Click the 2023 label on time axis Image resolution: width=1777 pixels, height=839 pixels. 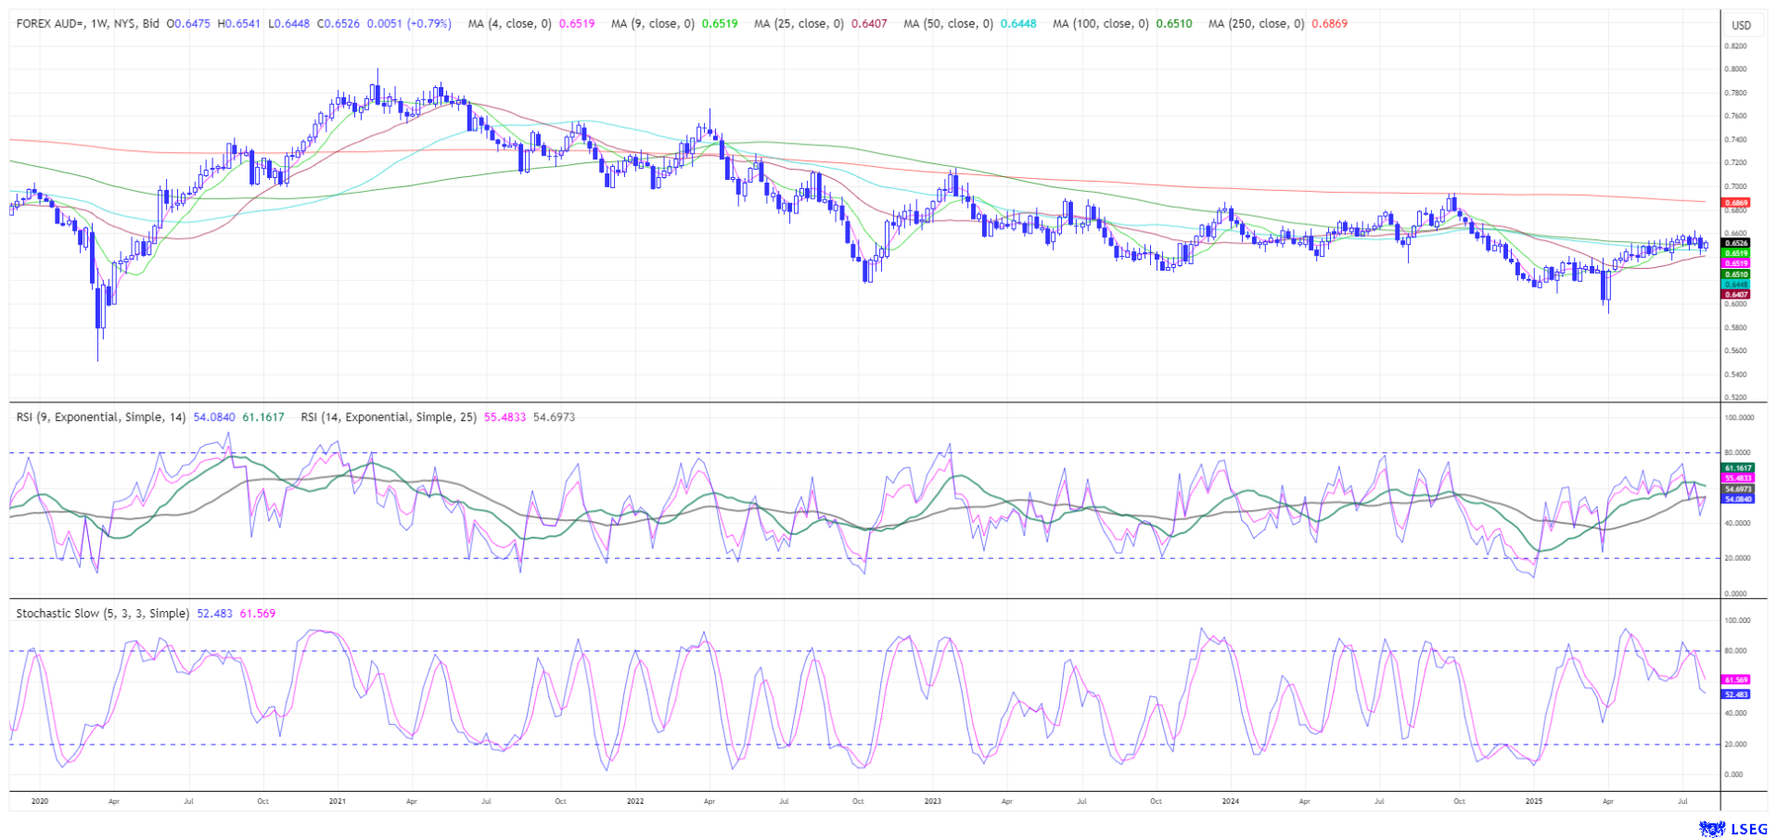[932, 801]
